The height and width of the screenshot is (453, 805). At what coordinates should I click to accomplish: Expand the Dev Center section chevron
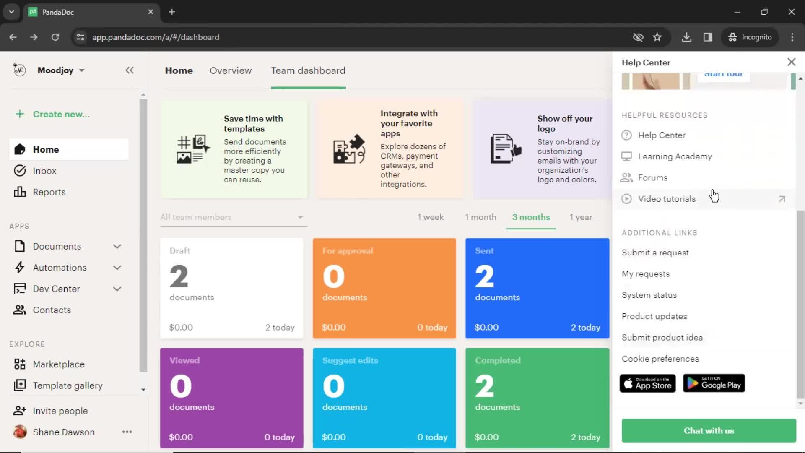(x=117, y=289)
